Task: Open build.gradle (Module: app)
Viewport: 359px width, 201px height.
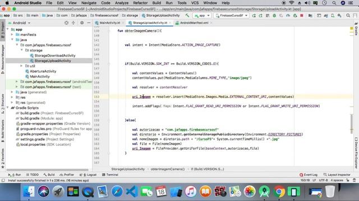Action: pyautogui.click(x=42, y=118)
